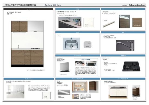Open the countertop with sink photo
The image size is (149, 105).
click(x=70, y=22)
